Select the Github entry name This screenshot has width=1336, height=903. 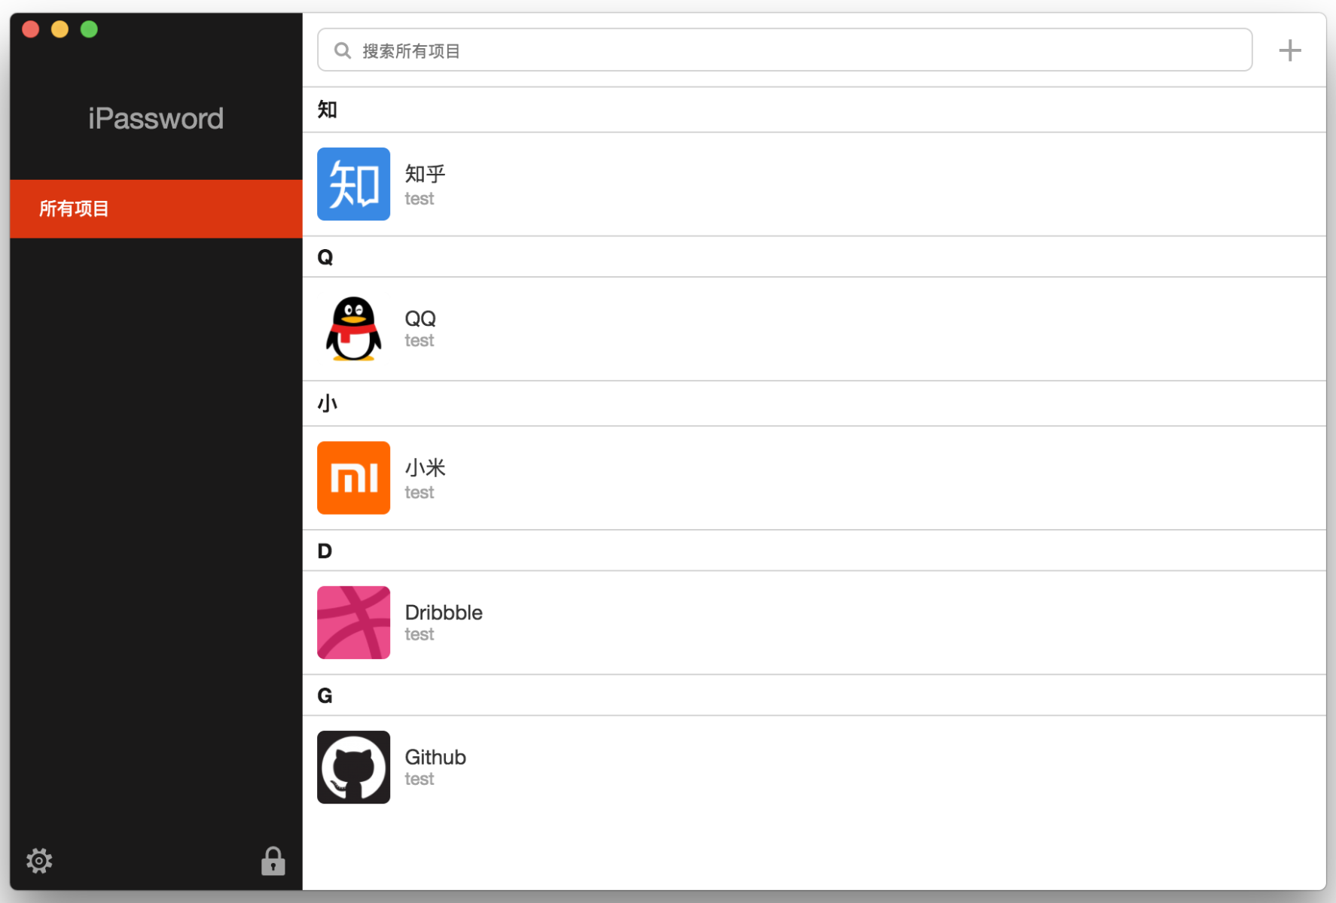pyautogui.click(x=435, y=757)
